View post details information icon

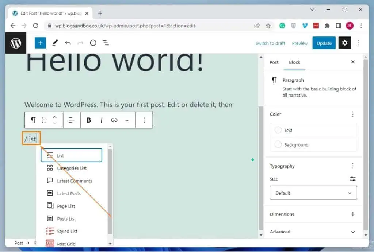coord(93,43)
